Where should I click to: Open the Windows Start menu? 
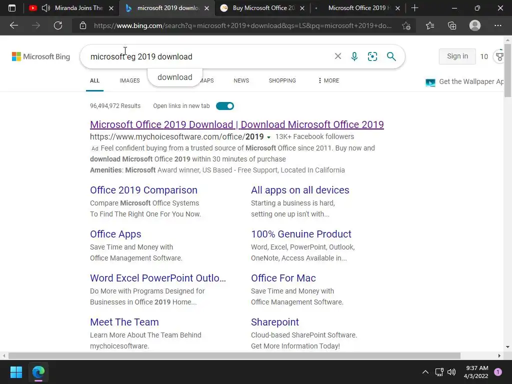click(16, 372)
